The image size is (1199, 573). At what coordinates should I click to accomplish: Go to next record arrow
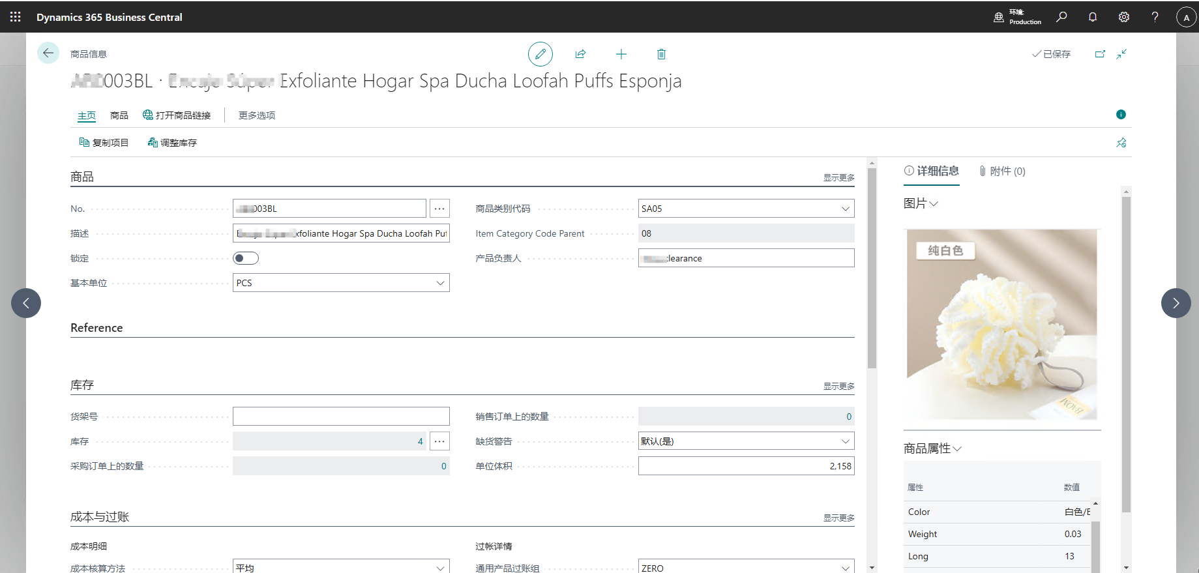[x=1176, y=303]
